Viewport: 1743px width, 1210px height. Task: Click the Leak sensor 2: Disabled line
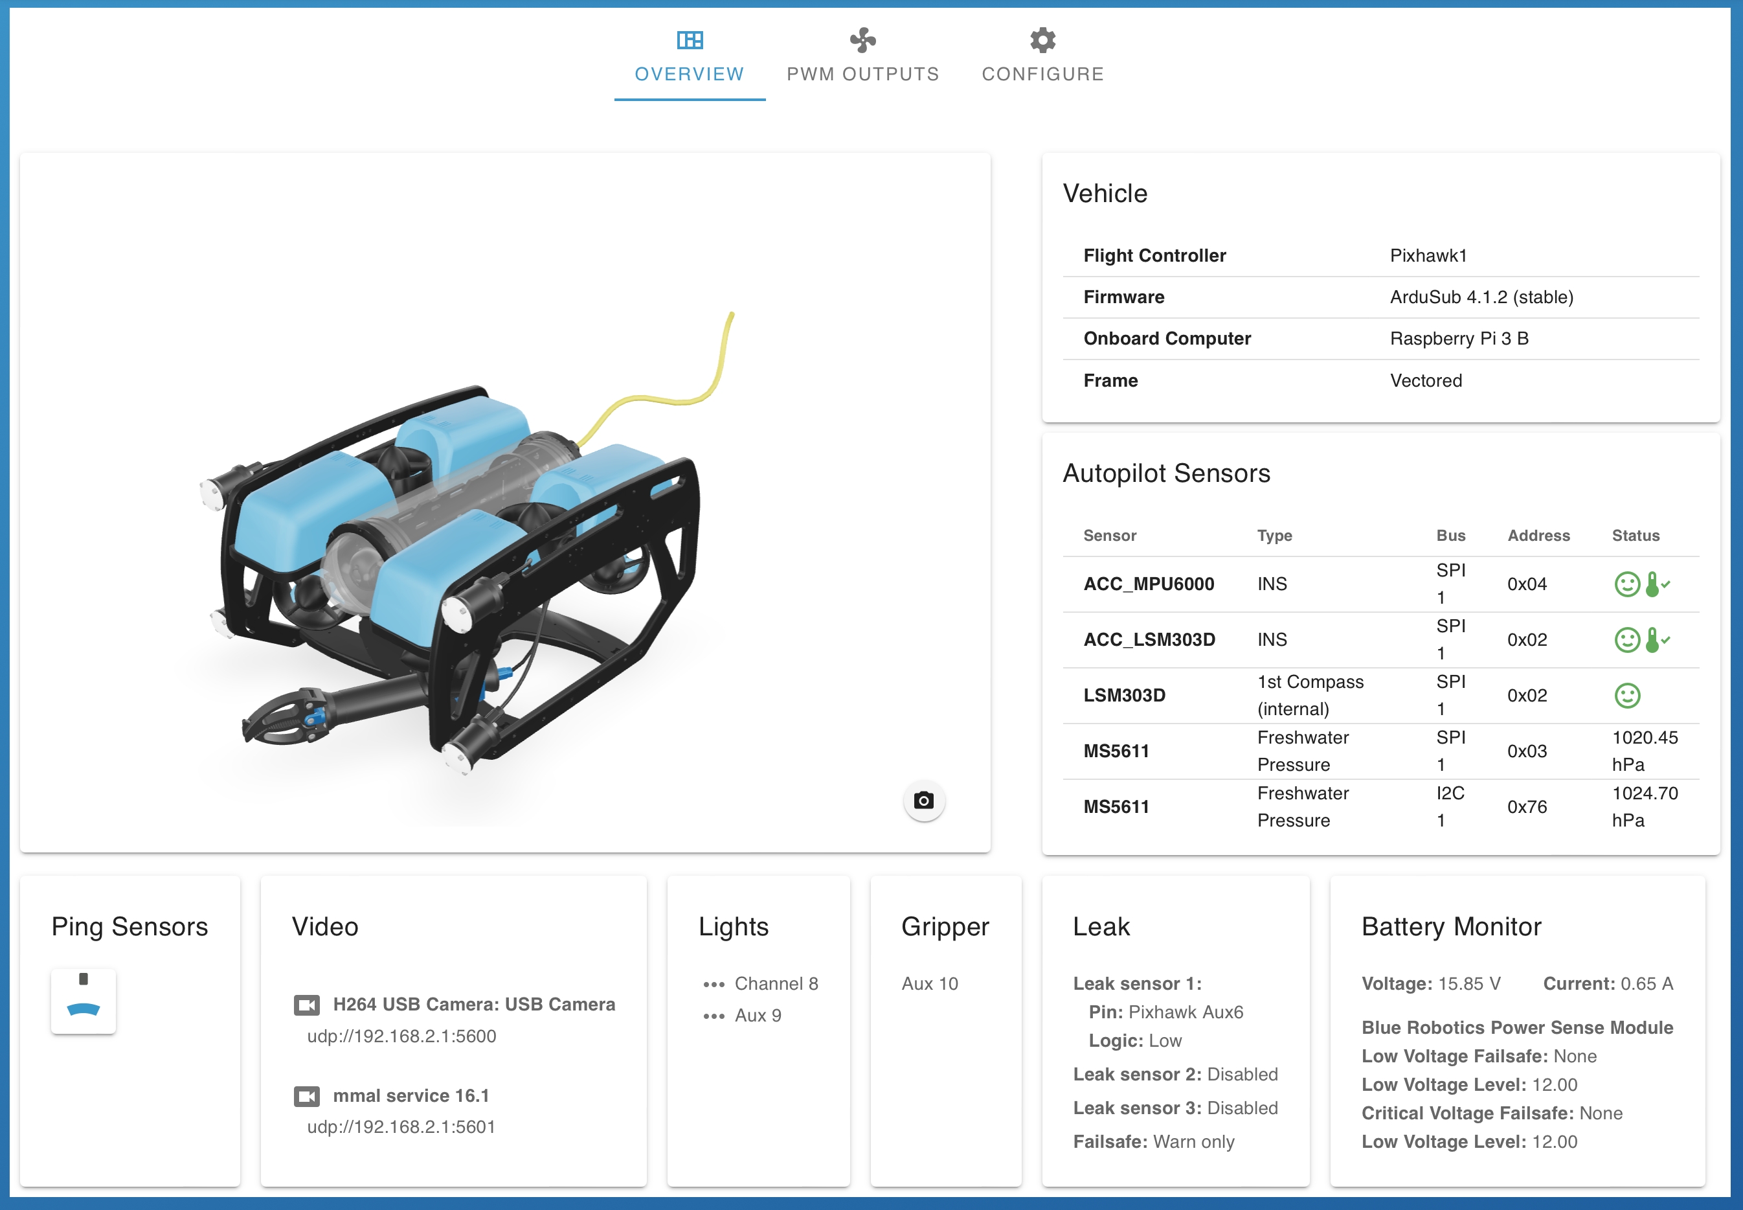[1175, 1074]
